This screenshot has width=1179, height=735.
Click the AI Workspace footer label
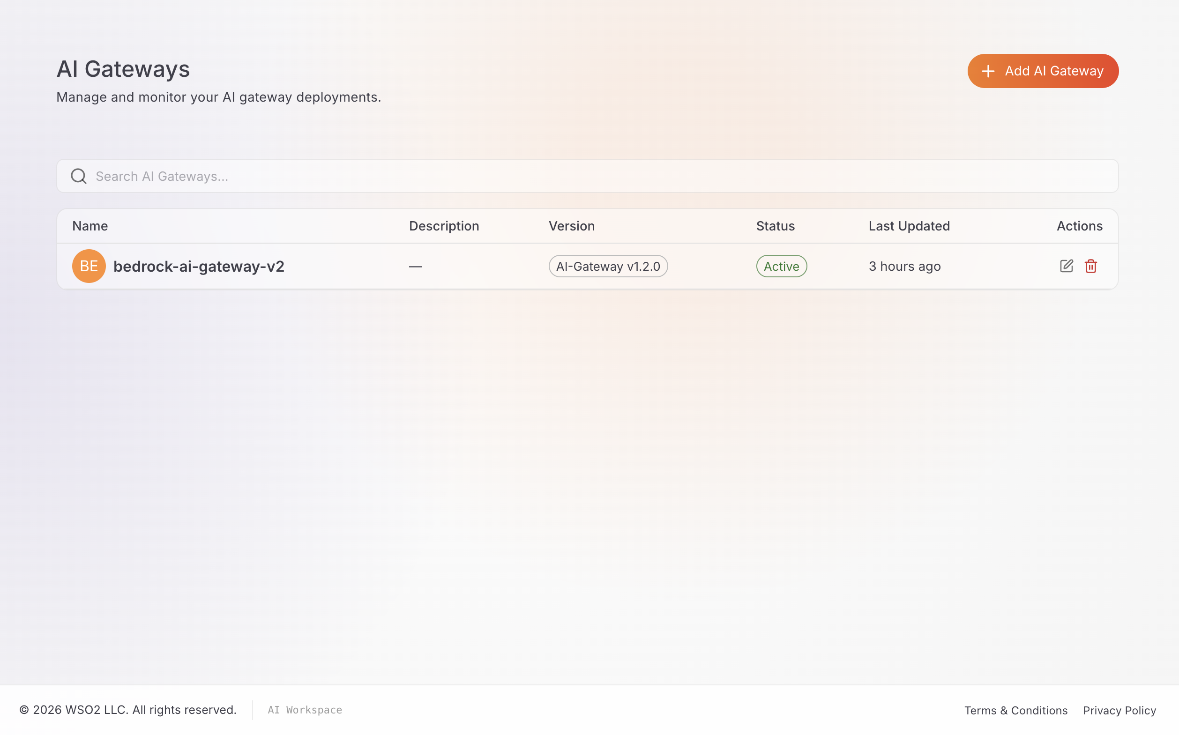click(305, 710)
